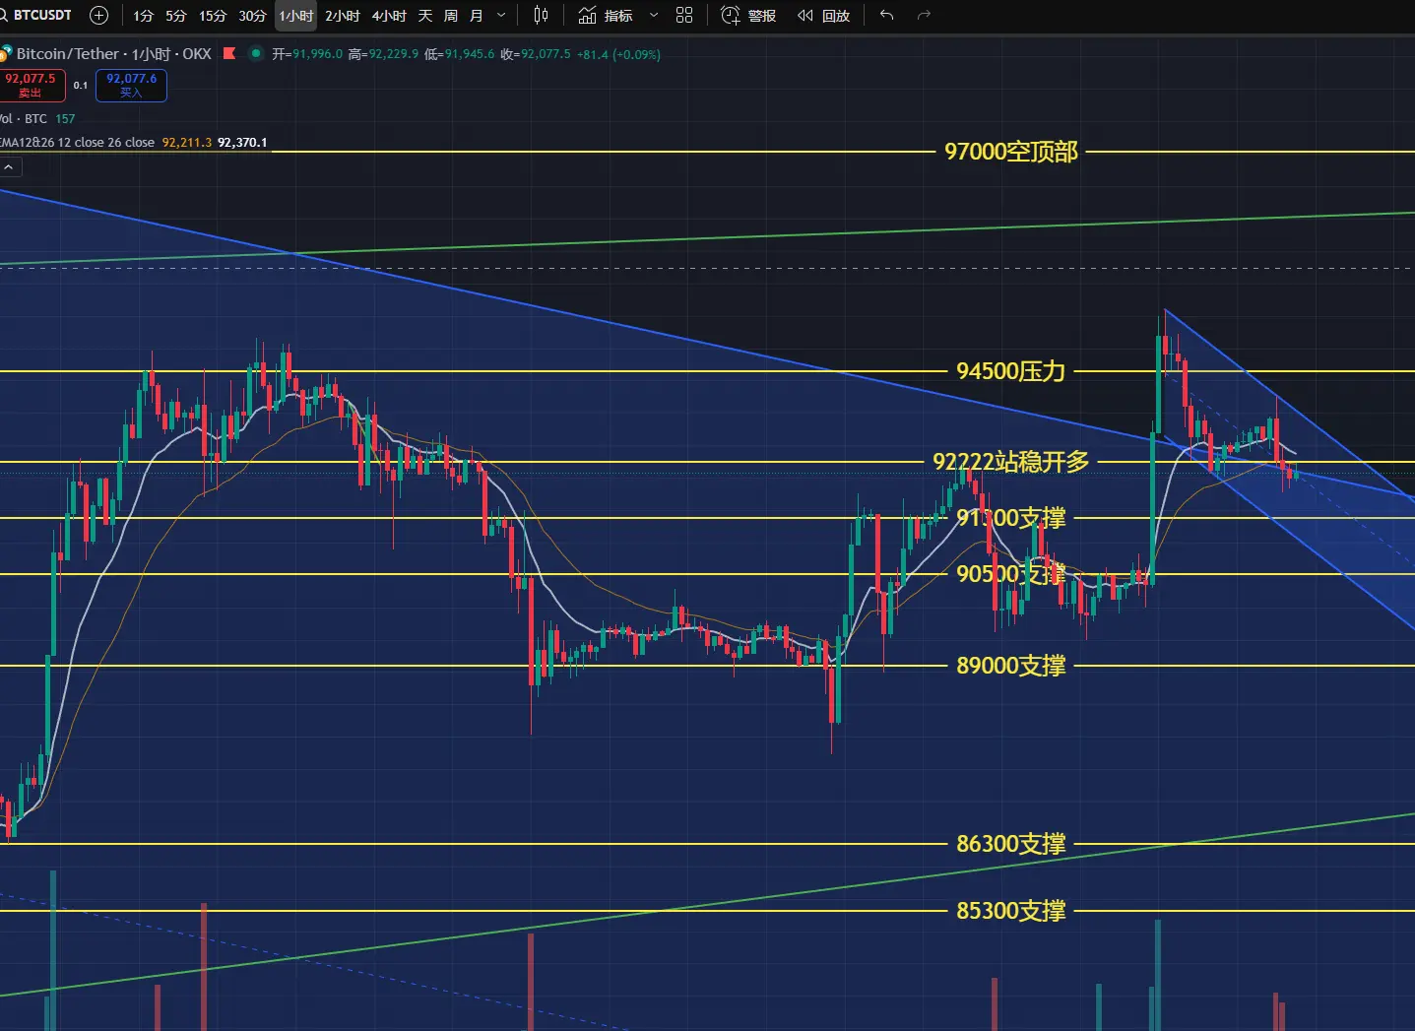Viewport: 1415px width, 1031px height.
Task: Switch to the weekly 周 interval
Action: click(451, 16)
